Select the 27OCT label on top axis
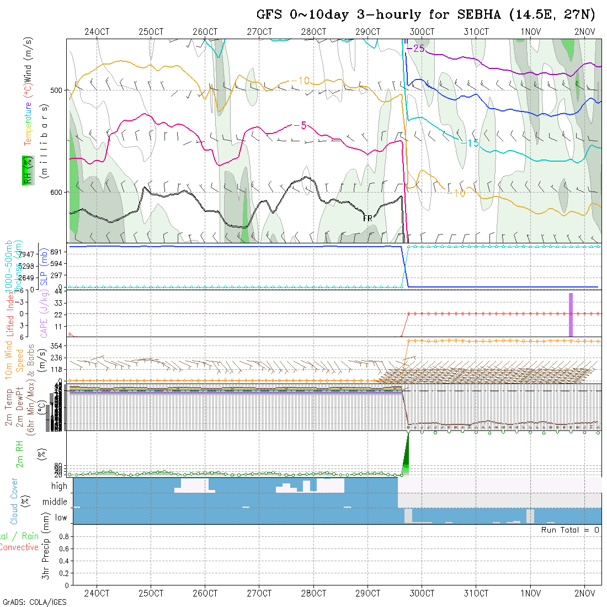This screenshot has height=607, width=607. pyautogui.click(x=259, y=32)
